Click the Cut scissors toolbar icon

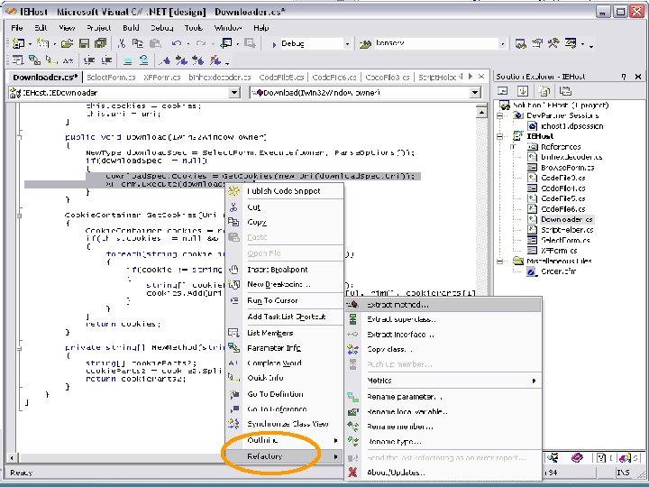(x=122, y=43)
